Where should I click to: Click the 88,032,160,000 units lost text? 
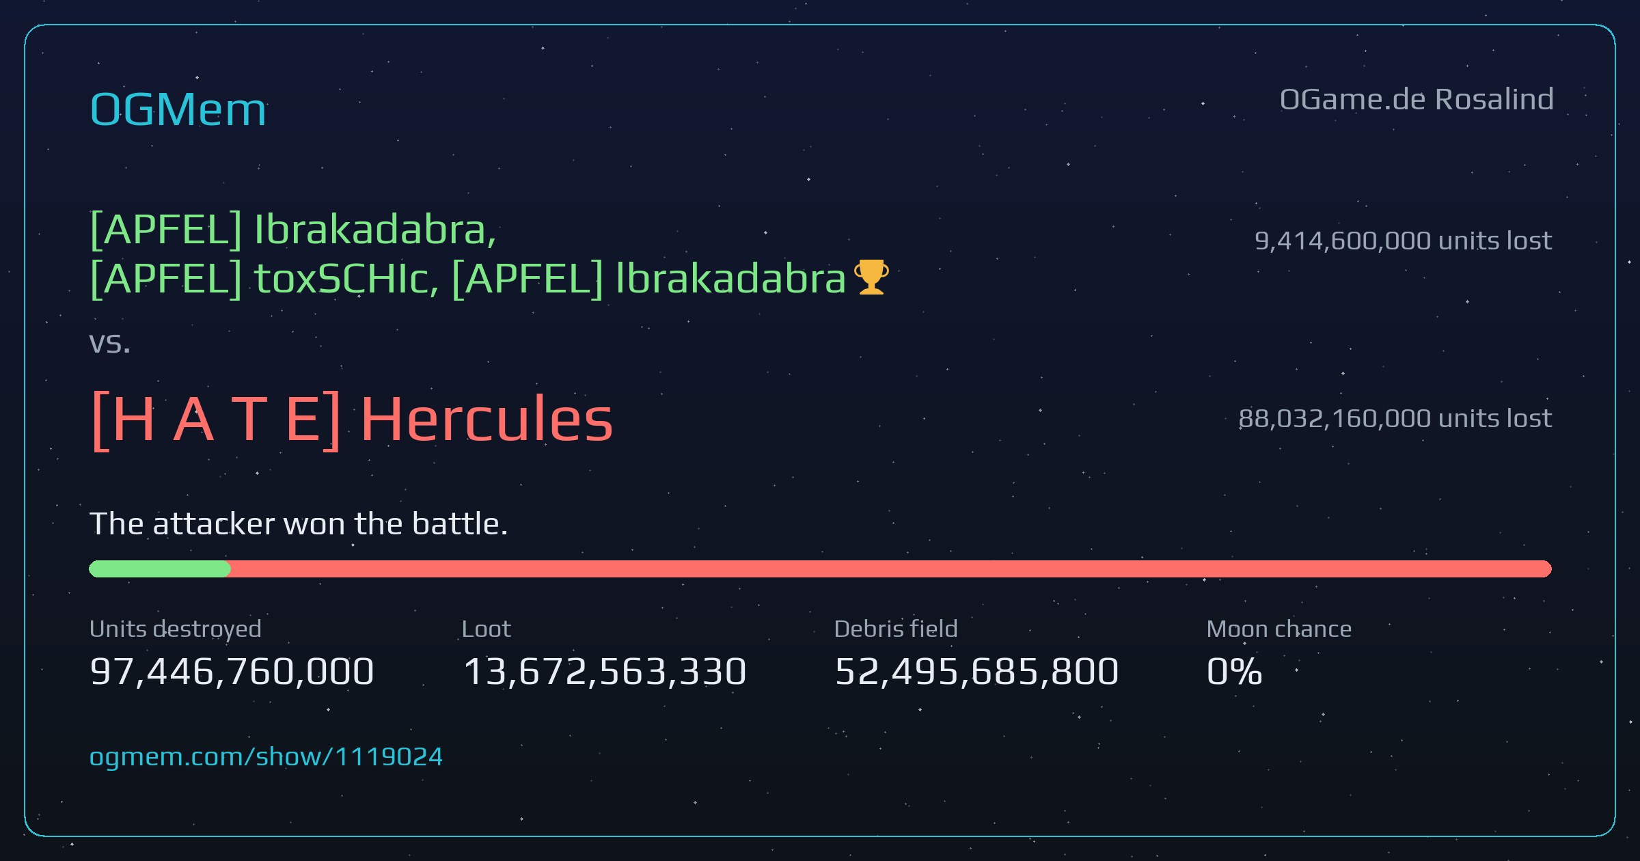coord(1395,418)
